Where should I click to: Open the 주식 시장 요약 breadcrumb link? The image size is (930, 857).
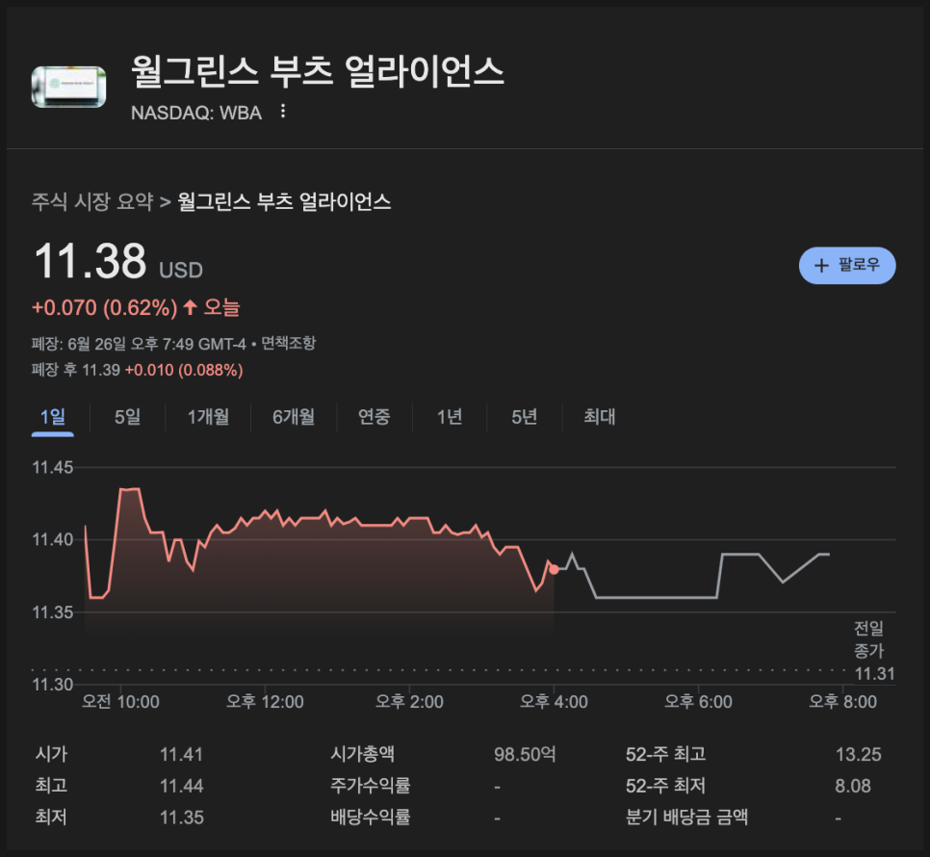click(92, 201)
